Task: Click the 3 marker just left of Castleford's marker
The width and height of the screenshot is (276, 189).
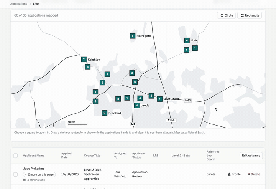Action: (x=151, y=96)
